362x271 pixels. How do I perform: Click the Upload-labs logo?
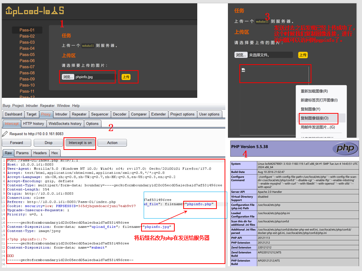[x=35, y=11]
